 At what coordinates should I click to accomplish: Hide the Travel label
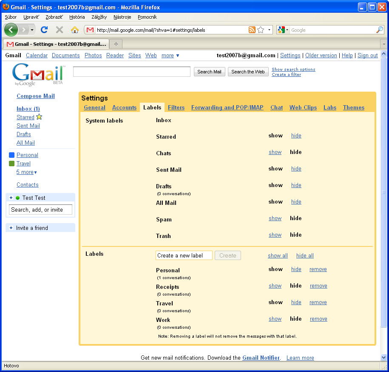[x=296, y=302]
